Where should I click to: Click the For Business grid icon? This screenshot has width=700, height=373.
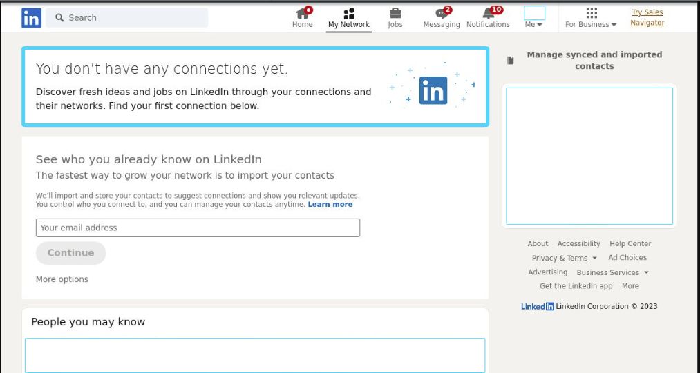[592, 13]
